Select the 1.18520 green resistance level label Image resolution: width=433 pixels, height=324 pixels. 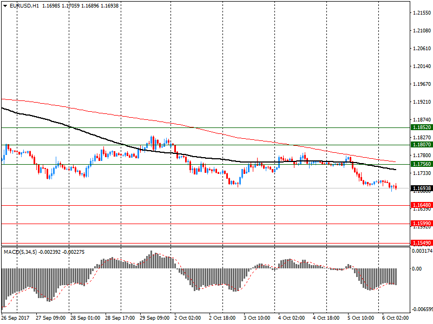(422, 127)
